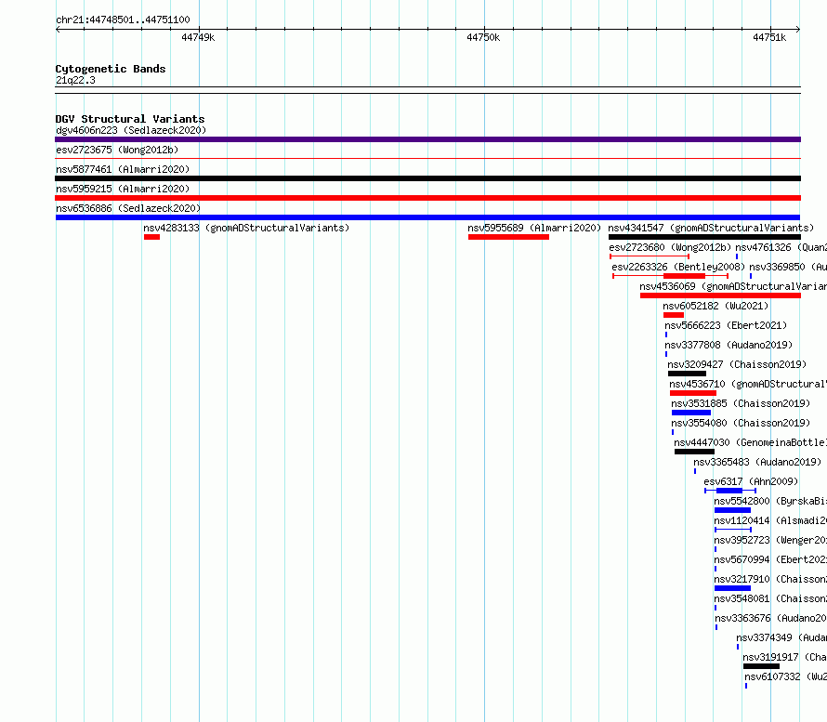Click the thin red esv2723680 bar

click(x=650, y=256)
